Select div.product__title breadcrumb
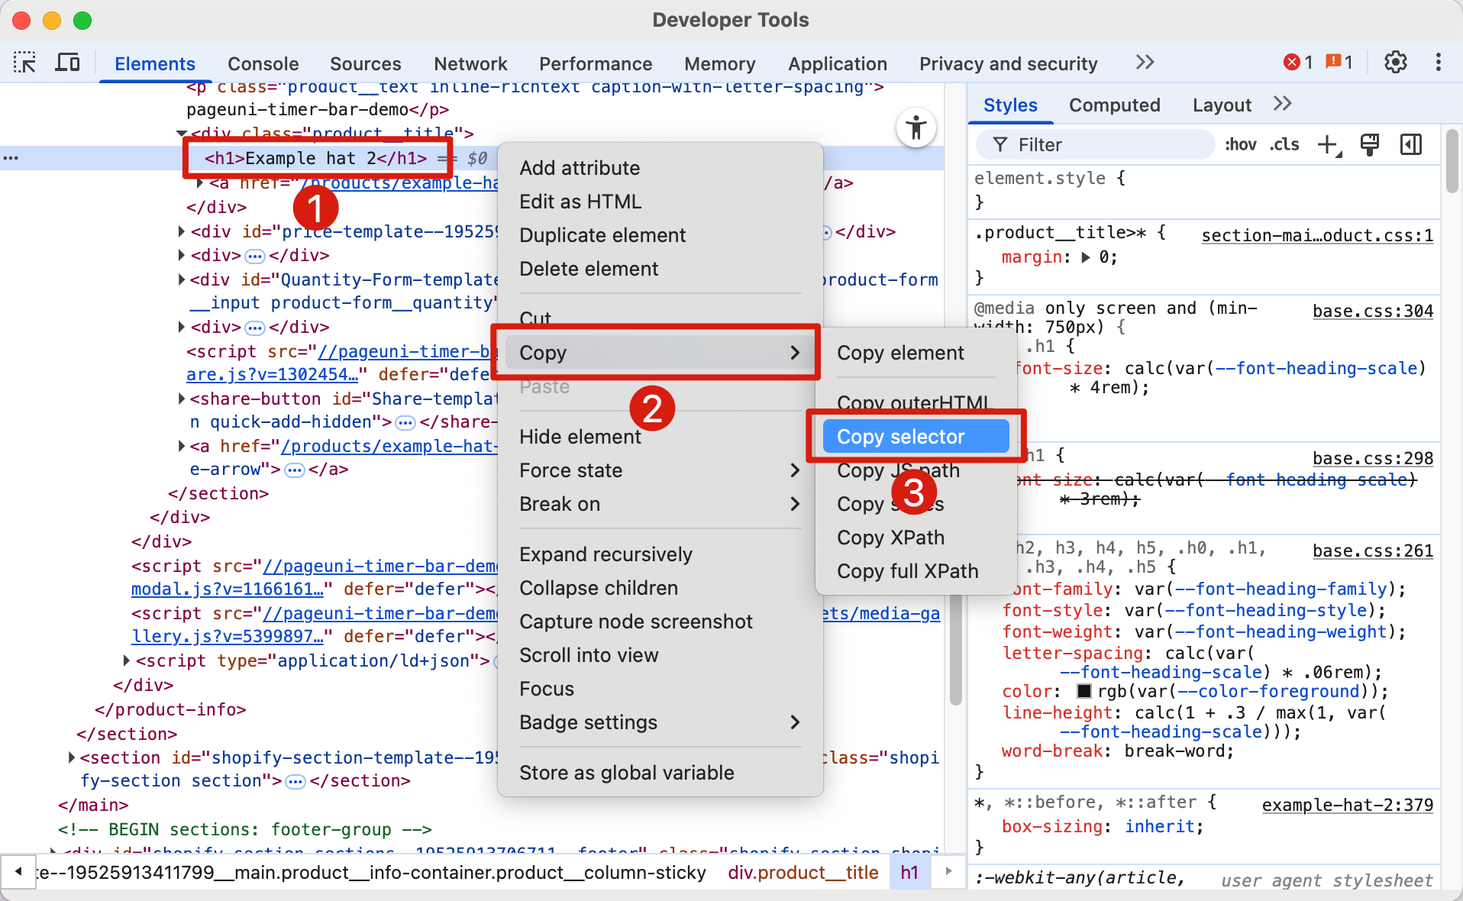Screen dimensions: 1463x901 coord(803,873)
